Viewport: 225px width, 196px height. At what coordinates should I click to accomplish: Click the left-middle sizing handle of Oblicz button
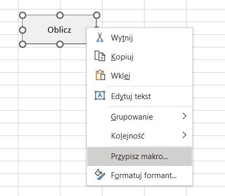tap(23, 30)
